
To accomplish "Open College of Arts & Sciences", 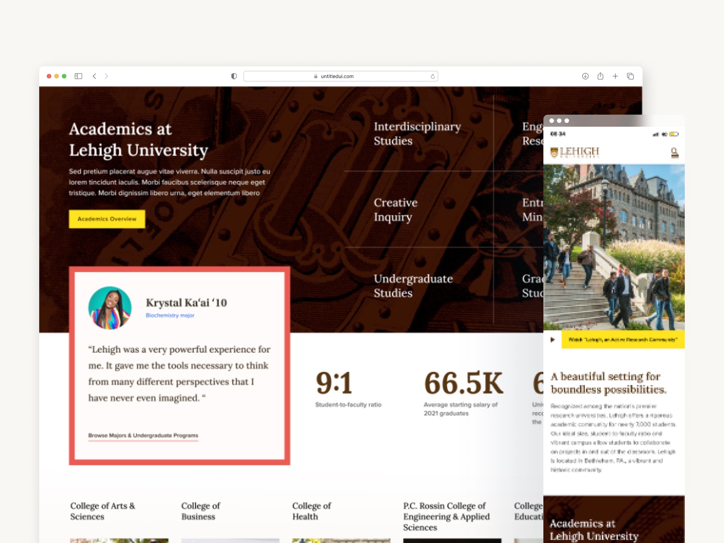I will pos(103,511).
